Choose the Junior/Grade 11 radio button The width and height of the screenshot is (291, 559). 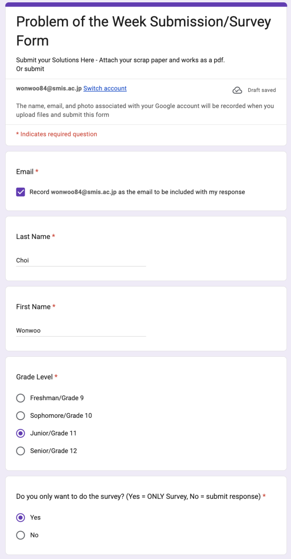click(20, 433)
